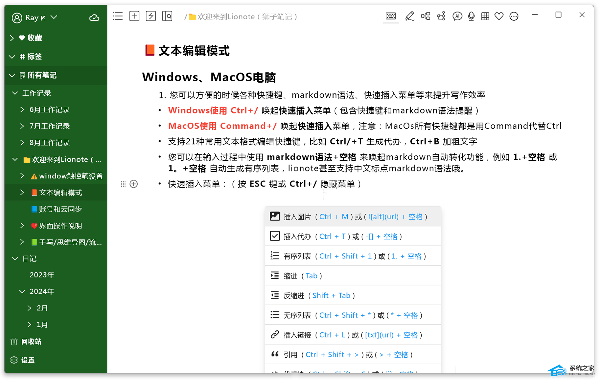
Task: Collapse the 工作记录 folder
Action: click(x=15, y=93)
